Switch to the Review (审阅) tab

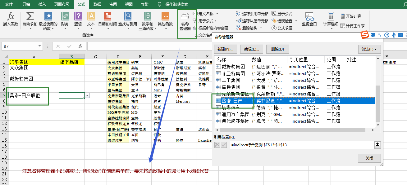113,4
